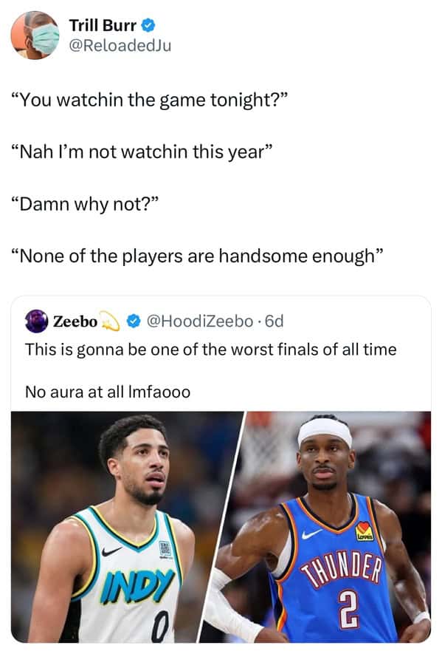This screenshot has height=654, width=442.
Task: Open the photo of the Indy jersey player
Action: coord(125,527)
